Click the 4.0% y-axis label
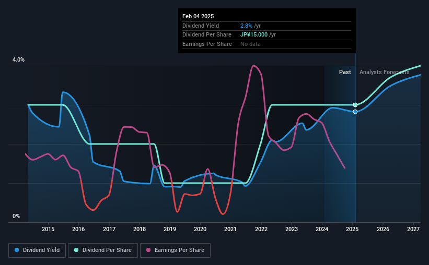429x265 pixels. pos(18,59)
